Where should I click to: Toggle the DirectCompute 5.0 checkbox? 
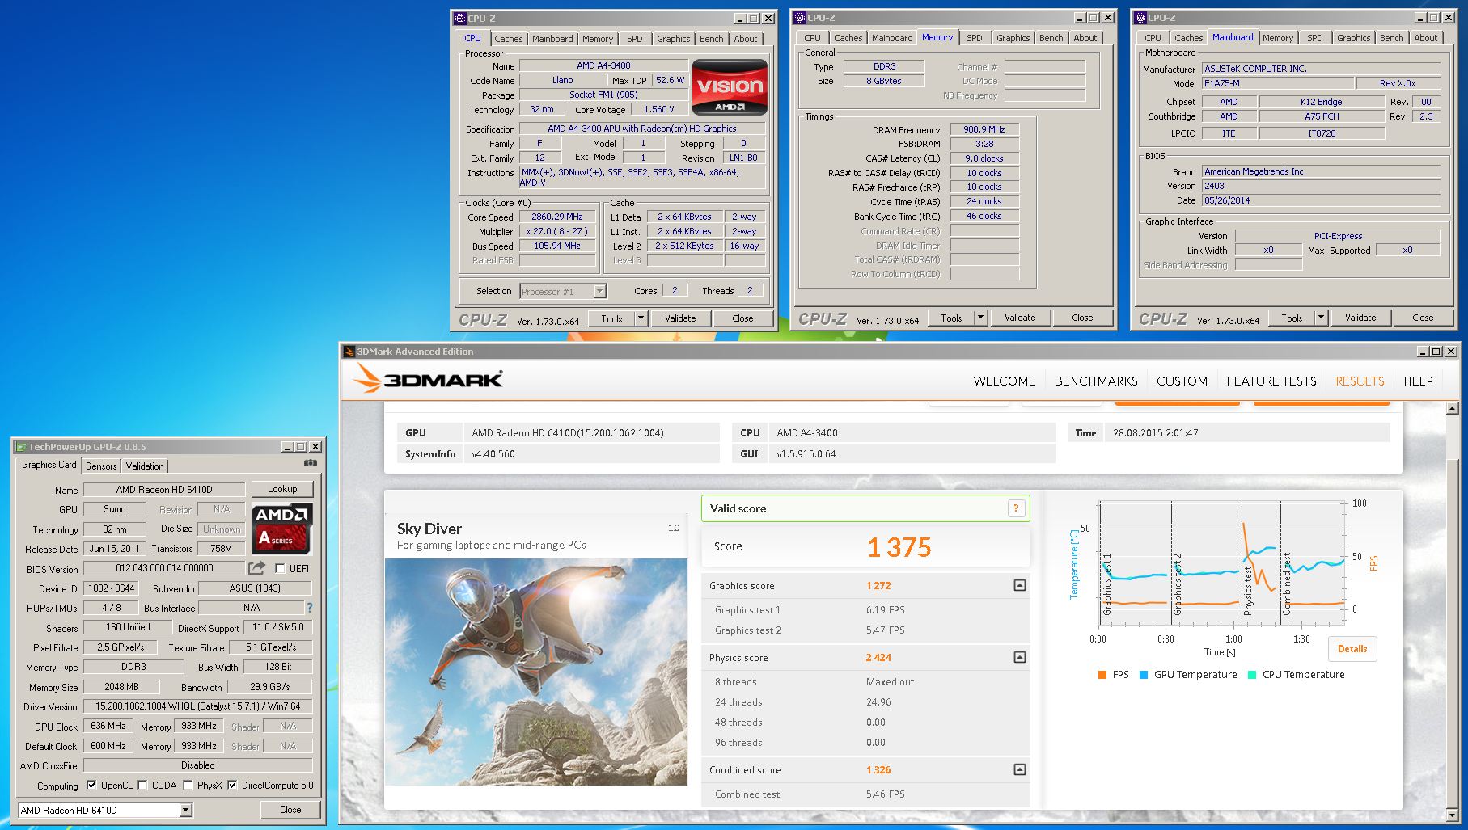point(232,785)
